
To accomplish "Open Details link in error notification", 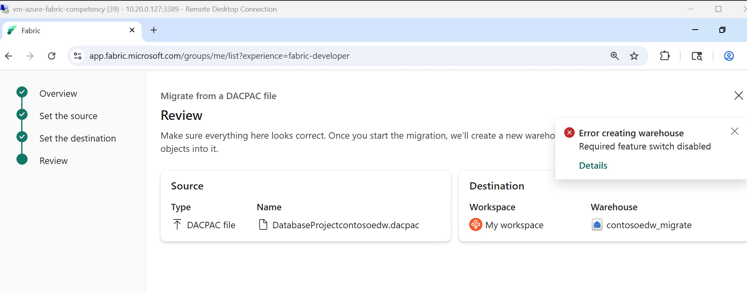I will [593, 165].
